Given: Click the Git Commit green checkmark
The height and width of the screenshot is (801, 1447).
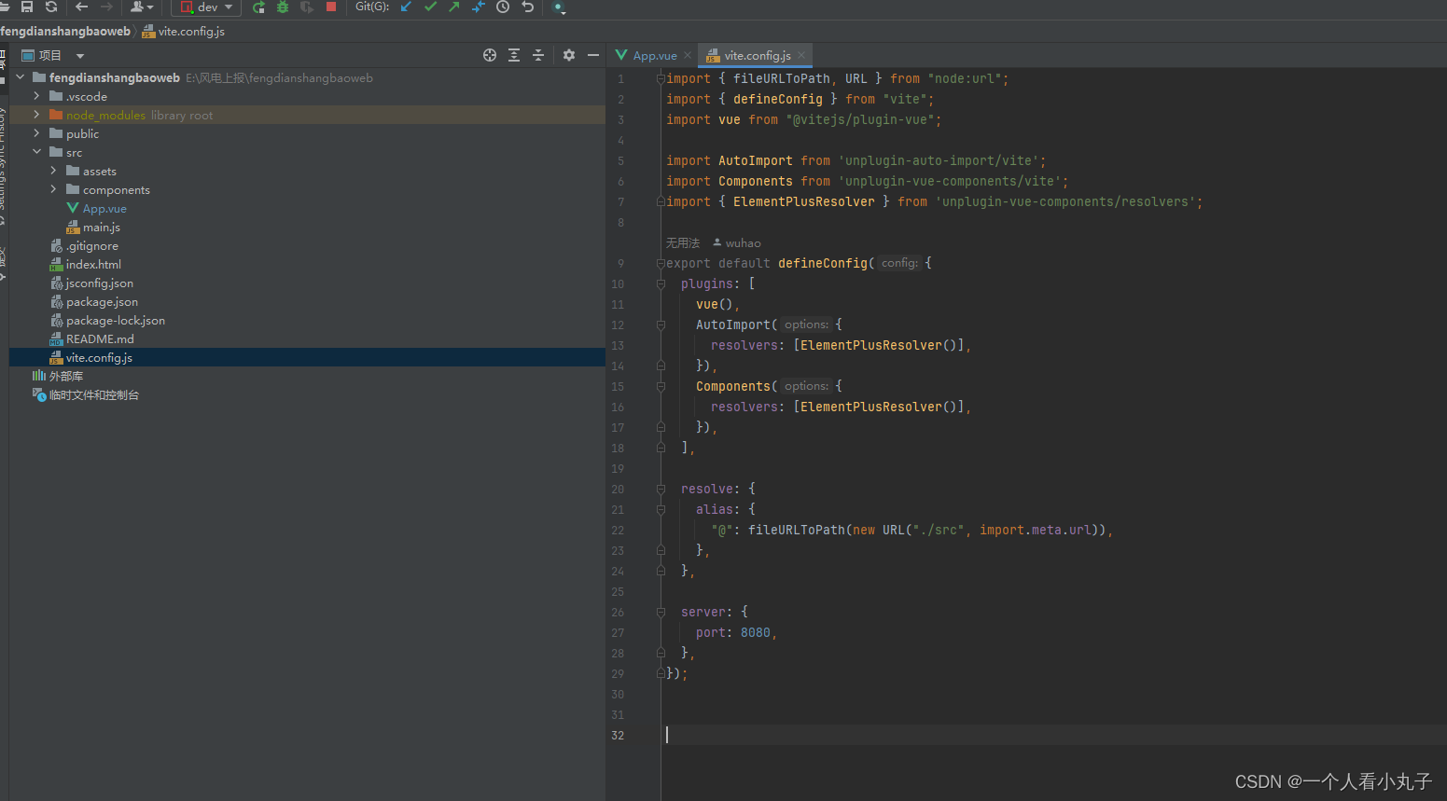Looking at the screenshot, I should point(430,7).
